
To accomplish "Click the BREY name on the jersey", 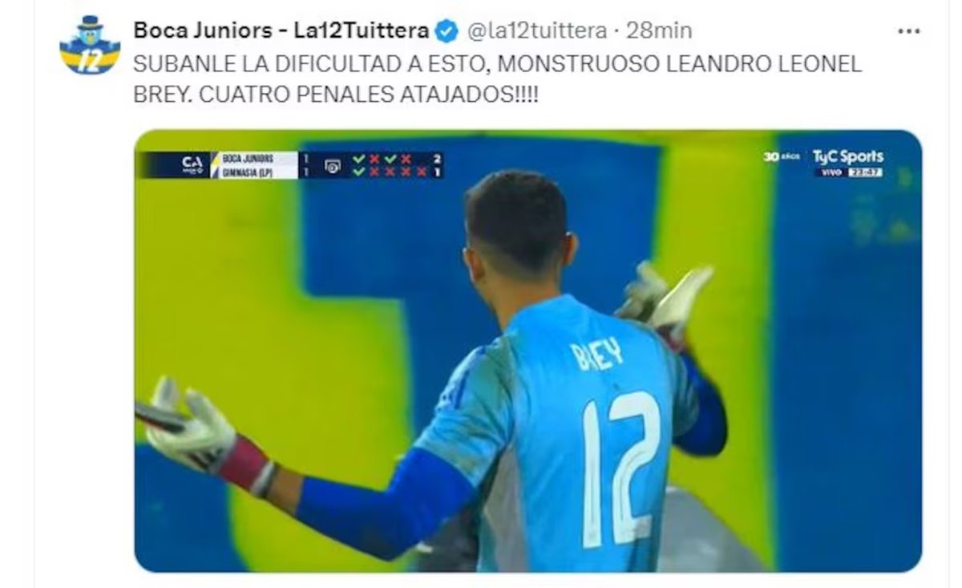I will pos(597,352).
